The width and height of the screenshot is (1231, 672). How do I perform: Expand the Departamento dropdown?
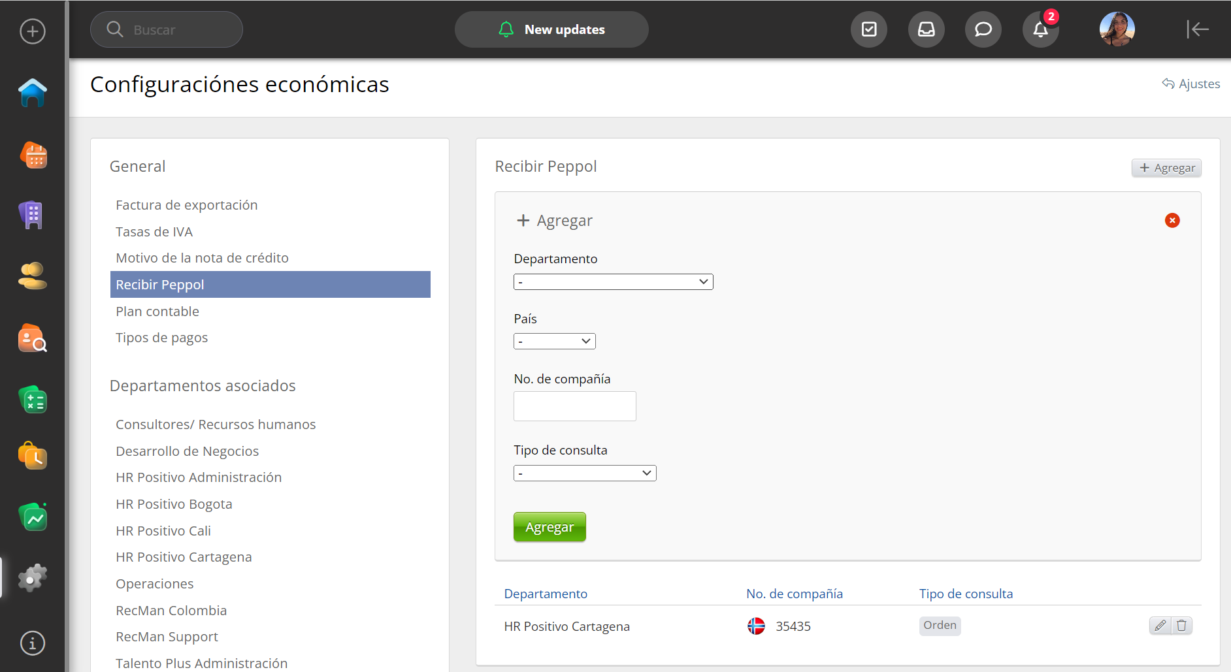pos(613,282)
